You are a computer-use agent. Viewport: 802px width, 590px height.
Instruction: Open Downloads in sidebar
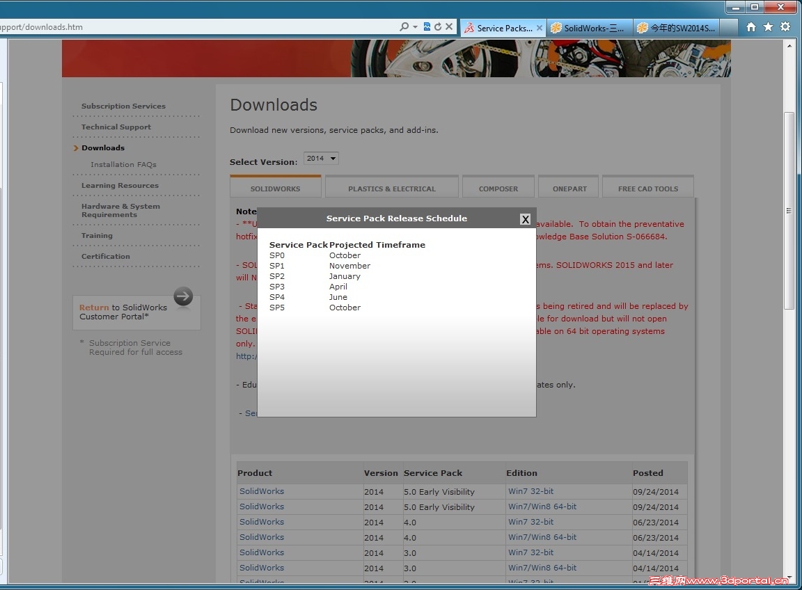pos(103,147)
